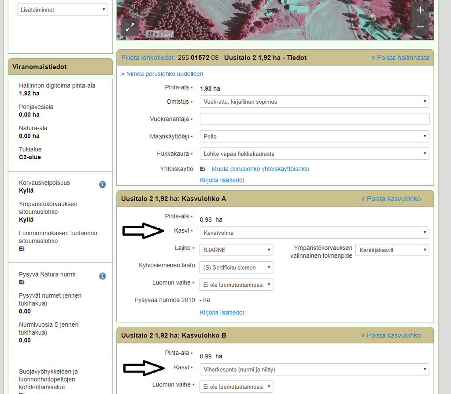Show info for Korvauskelpoisuus
The image size is (451, 394).
[x=102, y=184]
